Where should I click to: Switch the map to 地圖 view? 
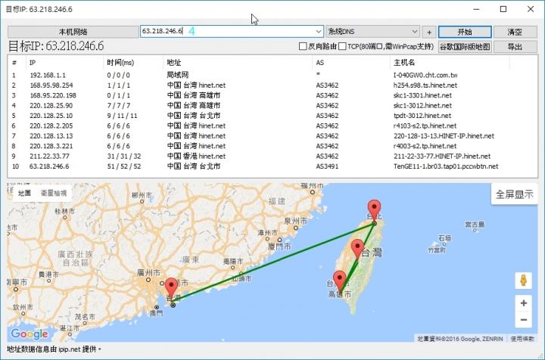click(25, 193)
